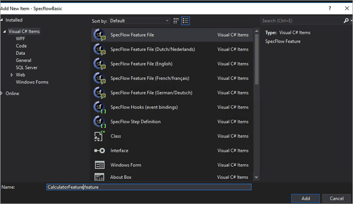Select the SQL Server category
Screen dimensions: 353x204
[x=27, y=67]
